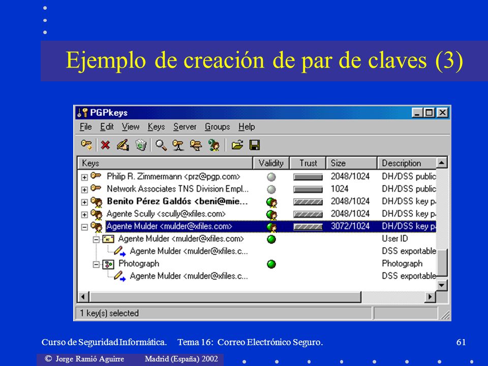Open the Keys menu
This screenshot has height=366, width=488.
[x=156, y=127]
